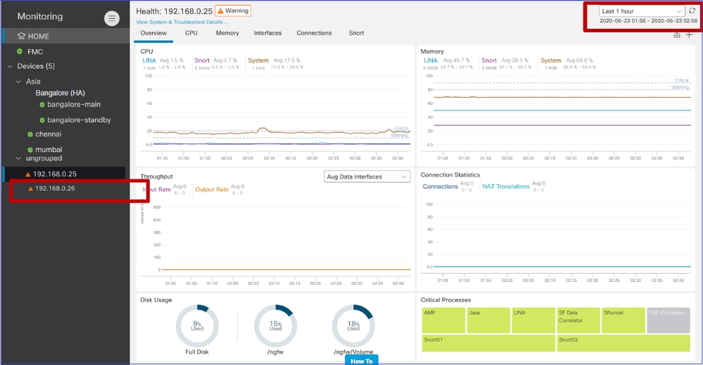This screenshot has width=703, height=365.
Task: Click date range text 2020-06-23 01:58 - 02:58
Action: 648,21
